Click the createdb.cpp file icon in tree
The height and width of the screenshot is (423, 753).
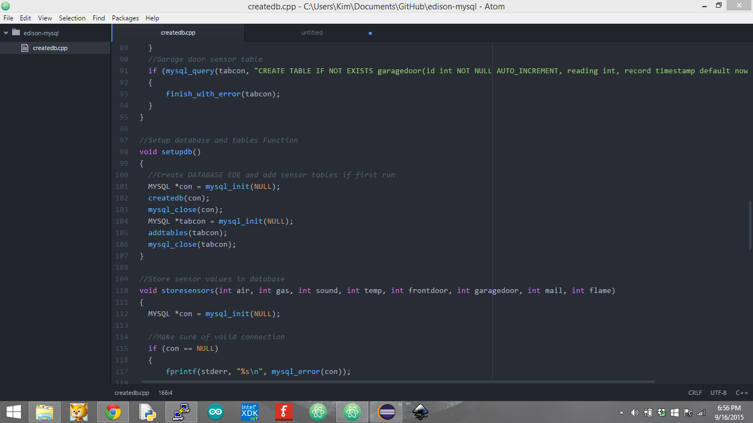tap(24, 48)
